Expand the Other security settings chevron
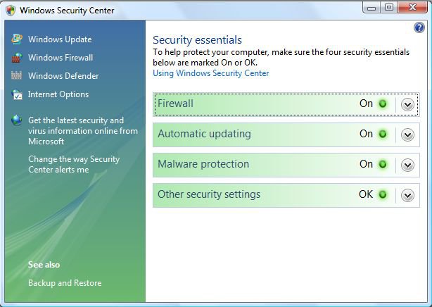The width and height of the screenshot is (432, 307). (x=407, y=196)
